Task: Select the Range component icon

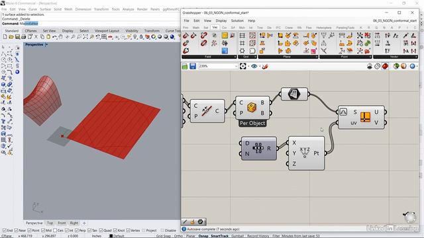Action: tap(258, 148)
